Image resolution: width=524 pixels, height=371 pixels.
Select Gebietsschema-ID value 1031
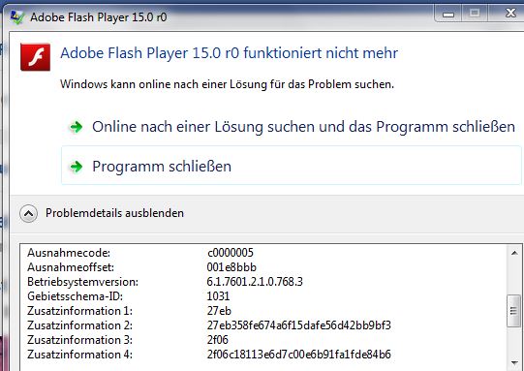[218, 296]
